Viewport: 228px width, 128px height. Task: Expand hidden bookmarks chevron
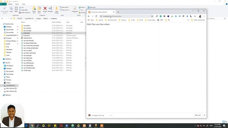188,20
